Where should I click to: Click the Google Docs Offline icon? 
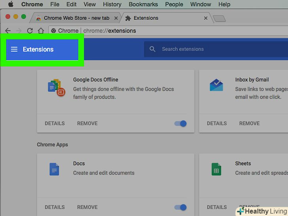coord(56,87)
